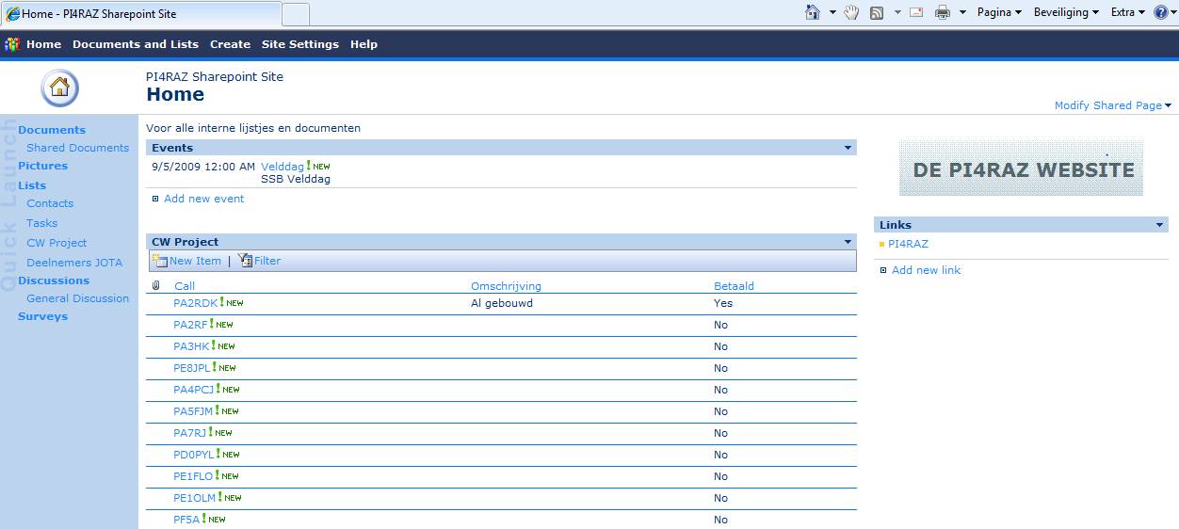
Task: Click the paperclip attachment column icon
Action: point(156,286)
